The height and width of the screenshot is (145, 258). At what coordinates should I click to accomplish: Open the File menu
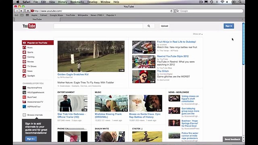click(35, 2)
